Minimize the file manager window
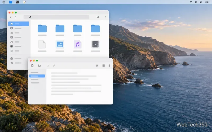The height and width of the screenshot is (132, 212). [12, 12]
